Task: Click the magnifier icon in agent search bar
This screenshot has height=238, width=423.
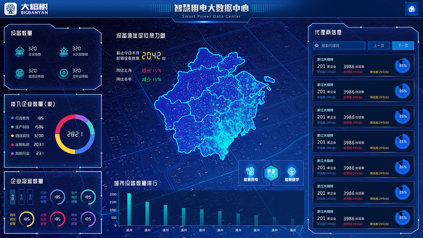Action: pyautogui.click(x=317, y=45)
